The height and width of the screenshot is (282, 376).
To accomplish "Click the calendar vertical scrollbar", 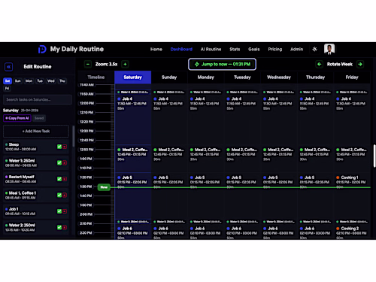I will pyautogui.click(x=374, y=156).
